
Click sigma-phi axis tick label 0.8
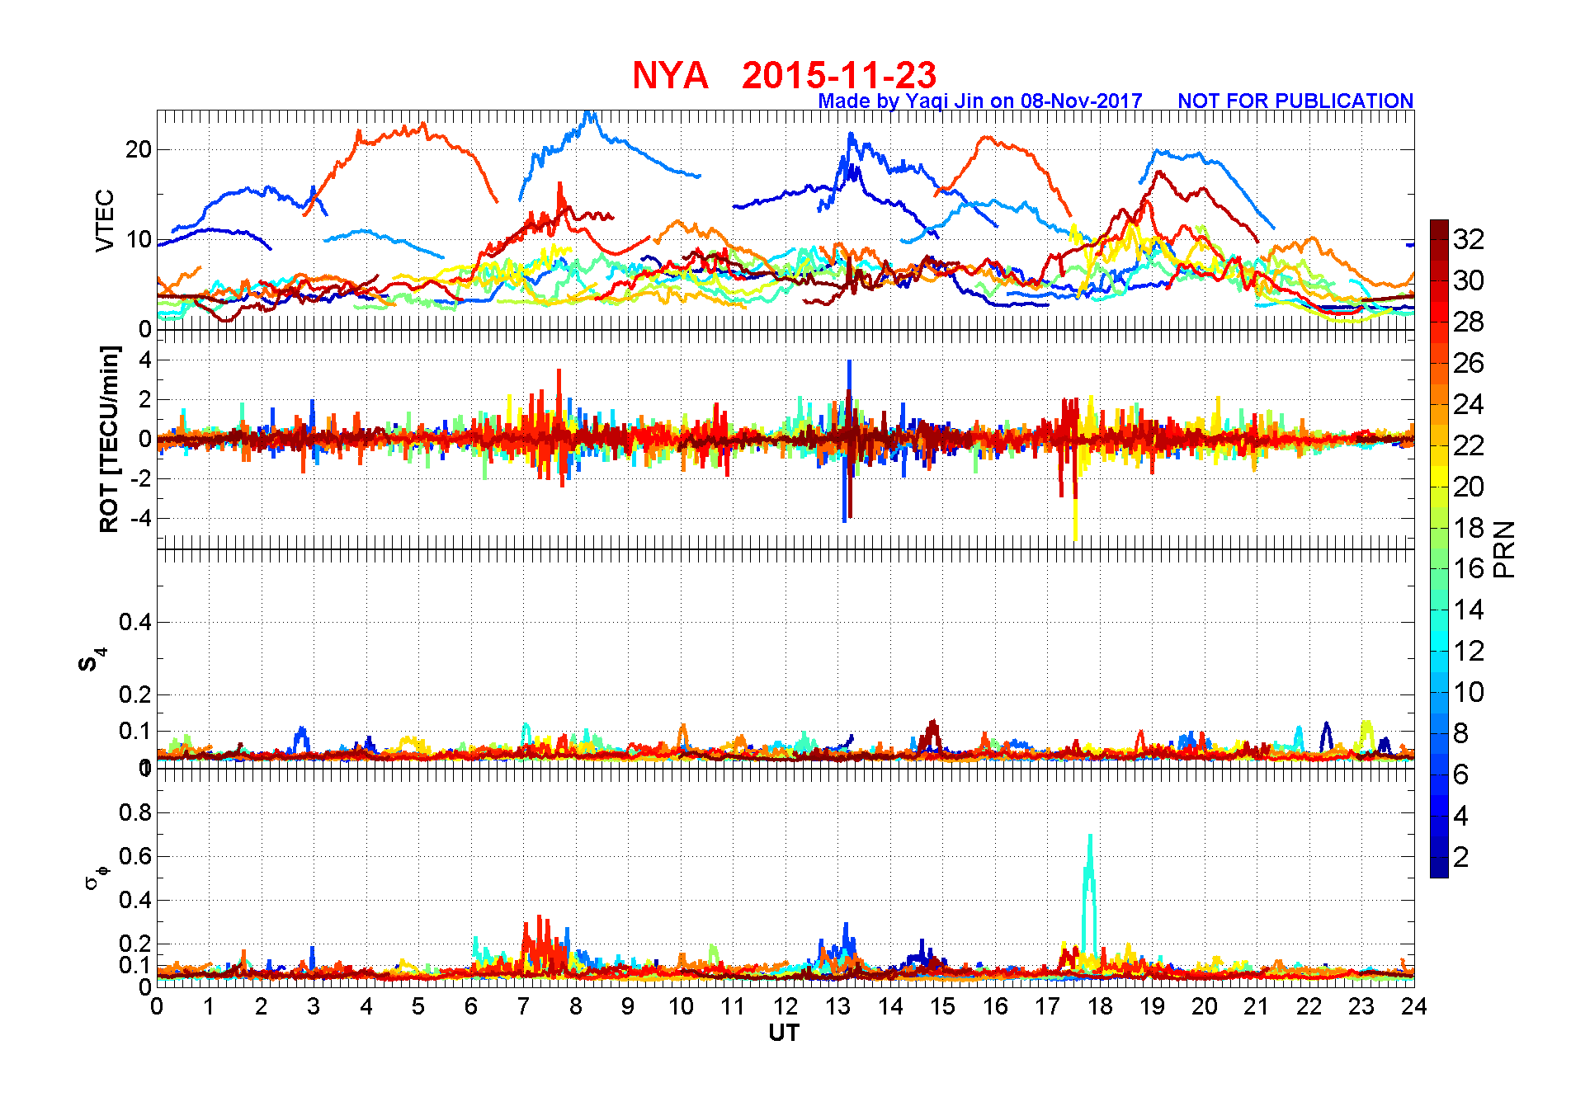135,812
